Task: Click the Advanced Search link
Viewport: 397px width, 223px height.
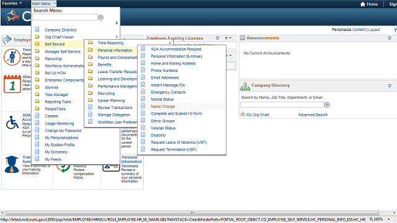Action: coord(313,115)
